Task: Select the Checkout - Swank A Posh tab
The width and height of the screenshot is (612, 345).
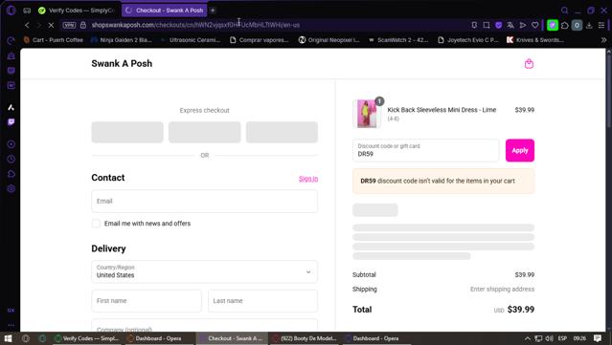Action: pos(165,11)
